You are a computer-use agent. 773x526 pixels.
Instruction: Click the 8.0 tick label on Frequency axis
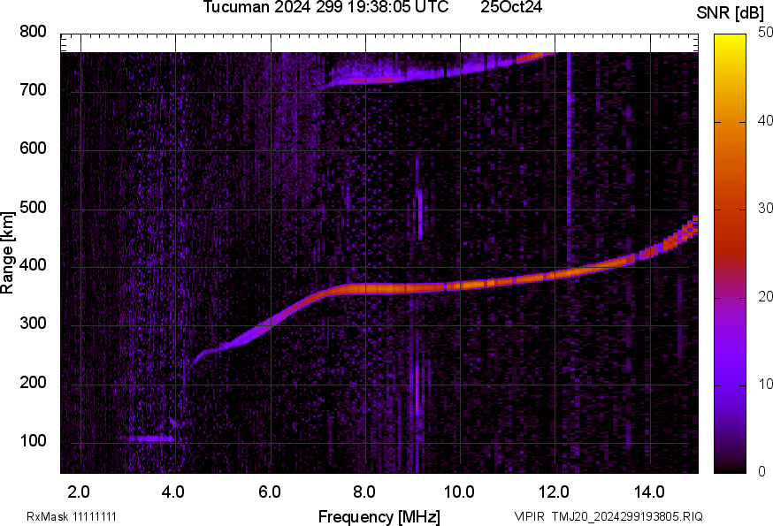pyautogui.click(x=365, y=492)
